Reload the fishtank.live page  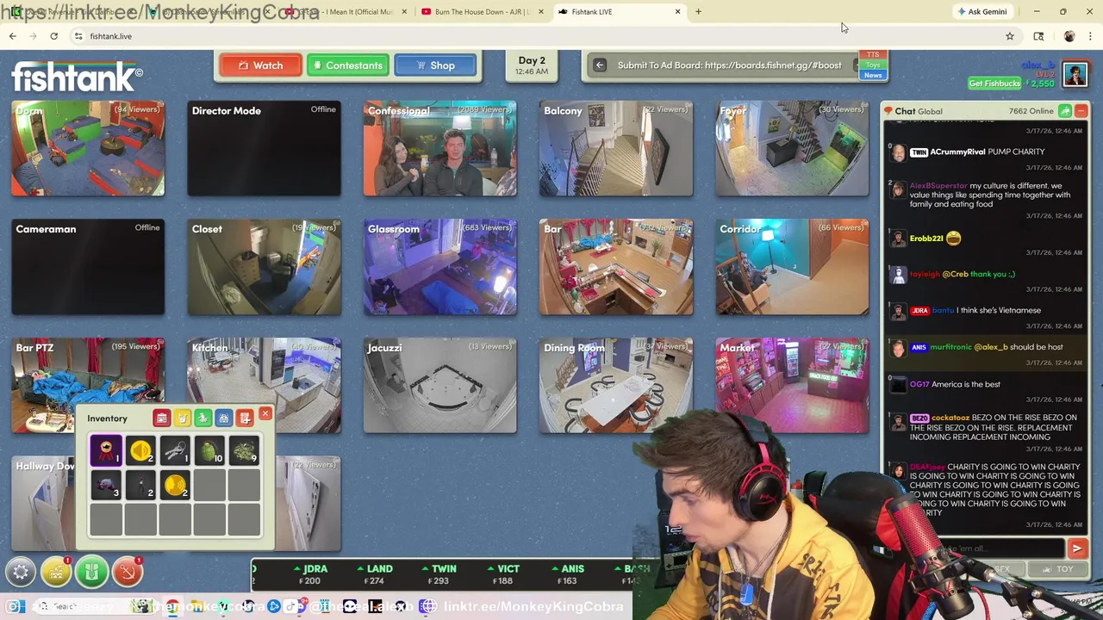pos(53,36)
